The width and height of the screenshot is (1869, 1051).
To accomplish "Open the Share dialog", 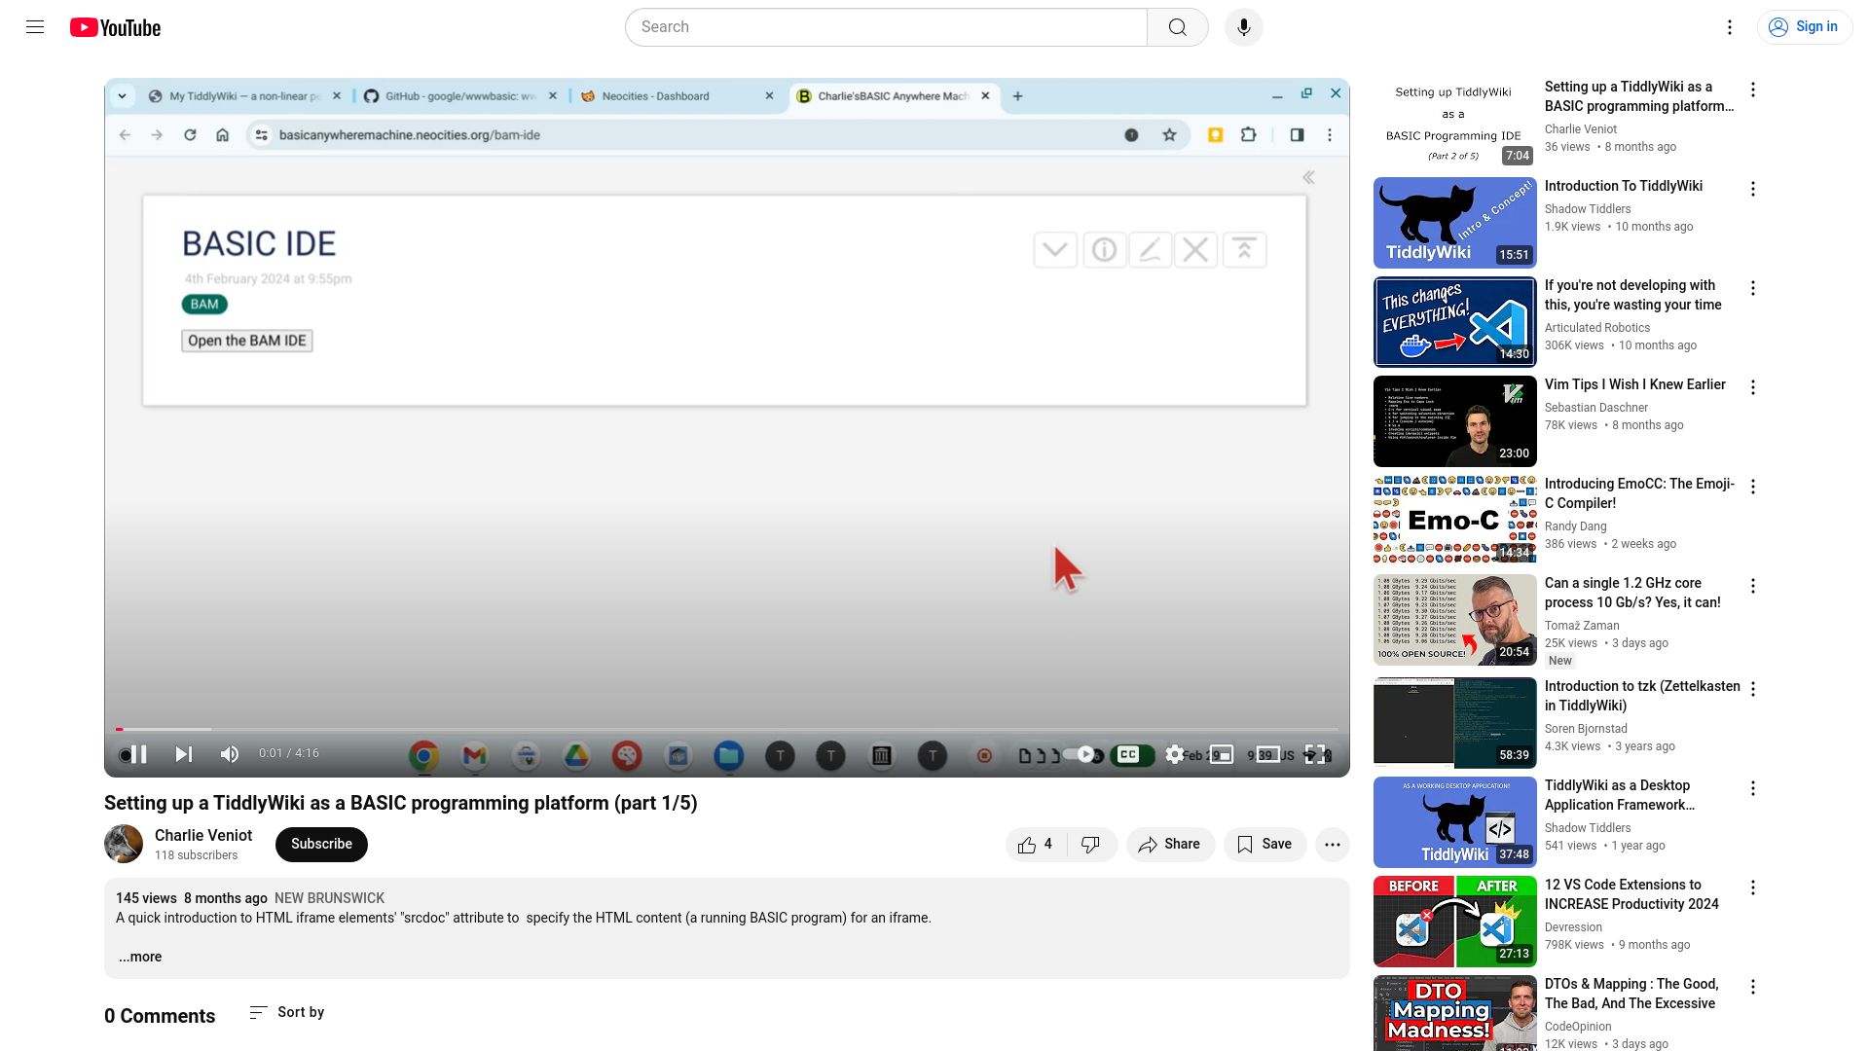I will (1170, 845).
